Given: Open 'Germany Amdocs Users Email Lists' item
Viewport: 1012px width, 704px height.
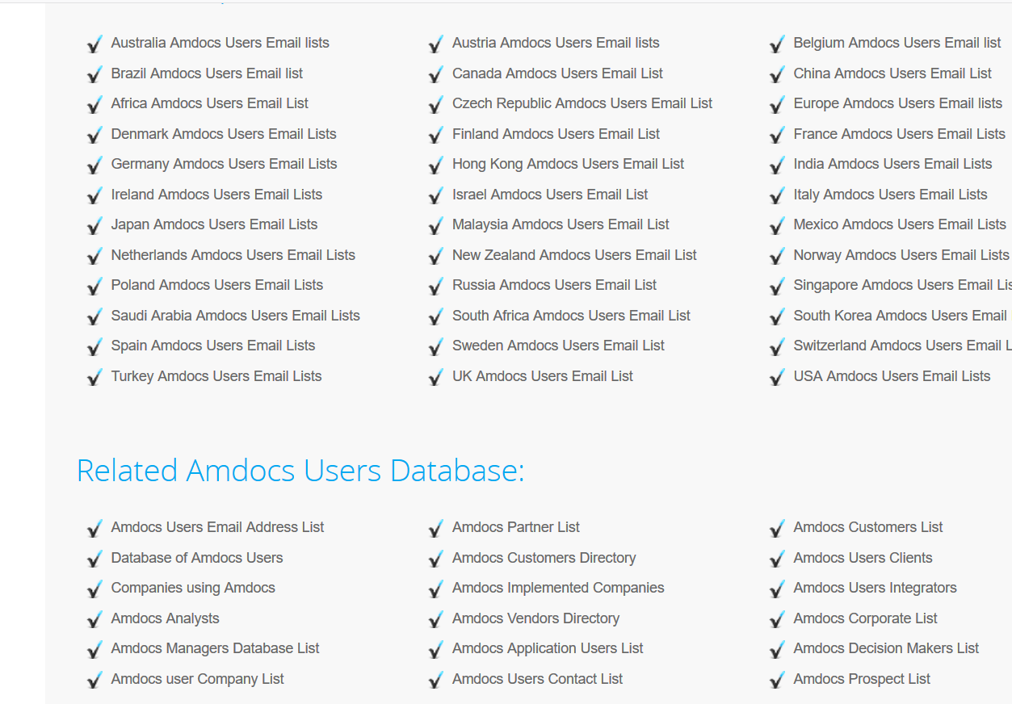Looking at the screenshot, I should click(x=225, y=164).
